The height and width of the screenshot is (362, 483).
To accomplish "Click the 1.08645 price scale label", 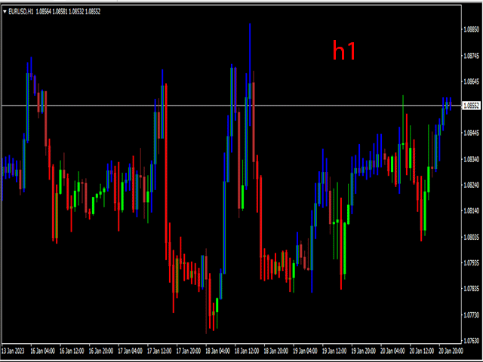I will (470, 81).
